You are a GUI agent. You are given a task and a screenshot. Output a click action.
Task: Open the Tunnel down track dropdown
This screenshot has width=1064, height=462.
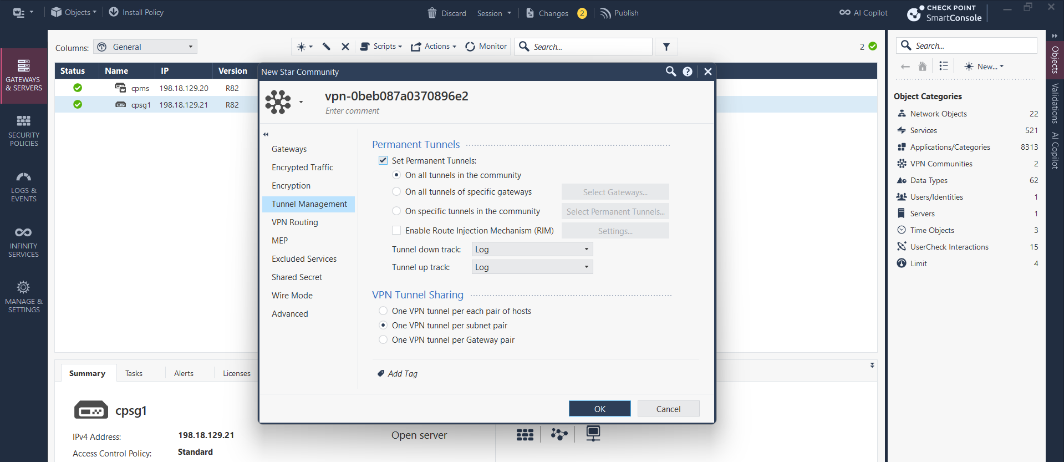(532, 250)
